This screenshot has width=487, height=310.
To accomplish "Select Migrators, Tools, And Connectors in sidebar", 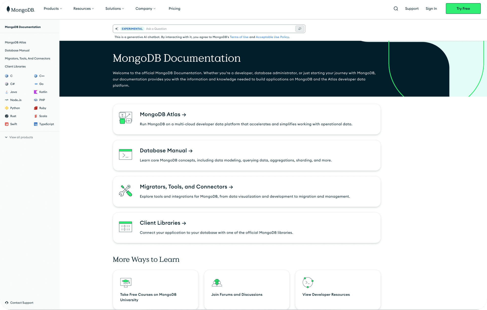I will pyautogui.click(x=27, y=59).
